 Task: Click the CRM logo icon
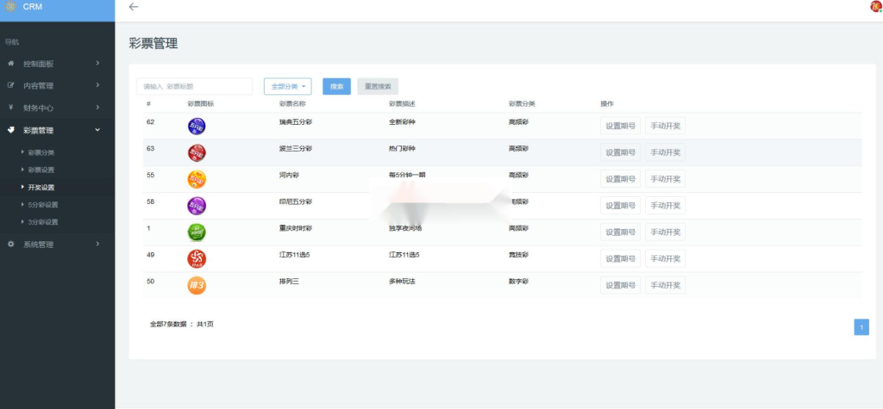[9, 7]
